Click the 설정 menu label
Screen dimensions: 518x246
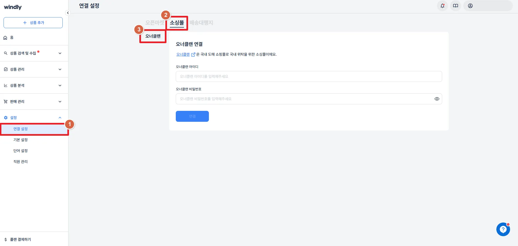(x=13, y=118)
